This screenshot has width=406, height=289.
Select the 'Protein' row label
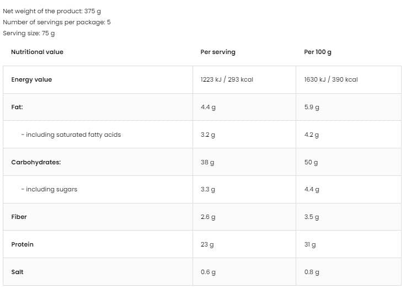click(x=22, y=244)
